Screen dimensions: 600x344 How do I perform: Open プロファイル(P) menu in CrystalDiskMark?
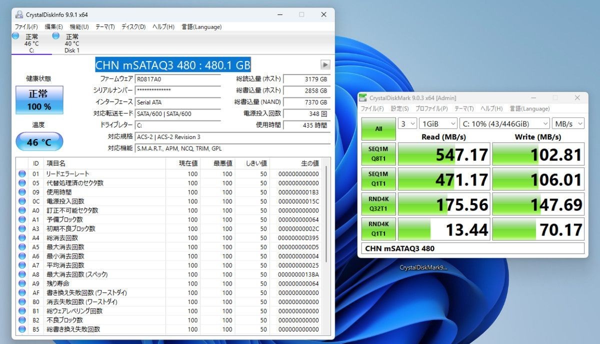click(431, 108)
